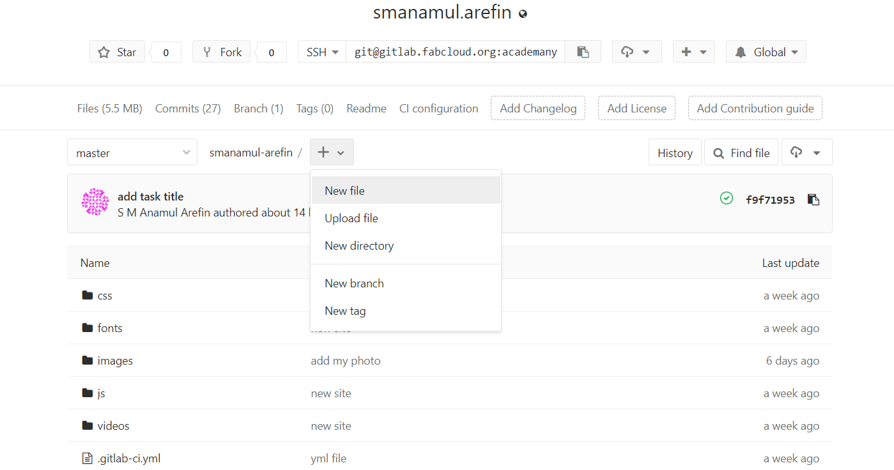Screen dimensions: 894x470
Task: Open the master branch selector
Action: (x=132, y=153)
